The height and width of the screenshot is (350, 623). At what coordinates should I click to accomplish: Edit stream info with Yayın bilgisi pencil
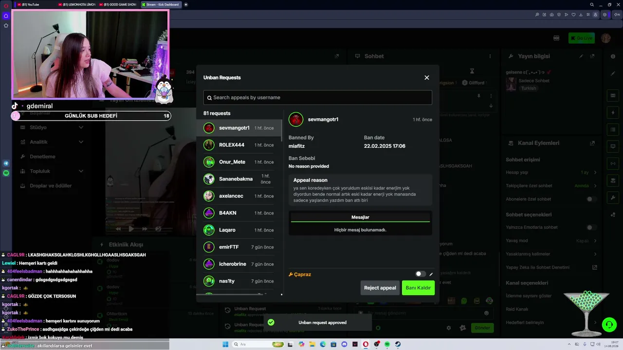(581, 56)
